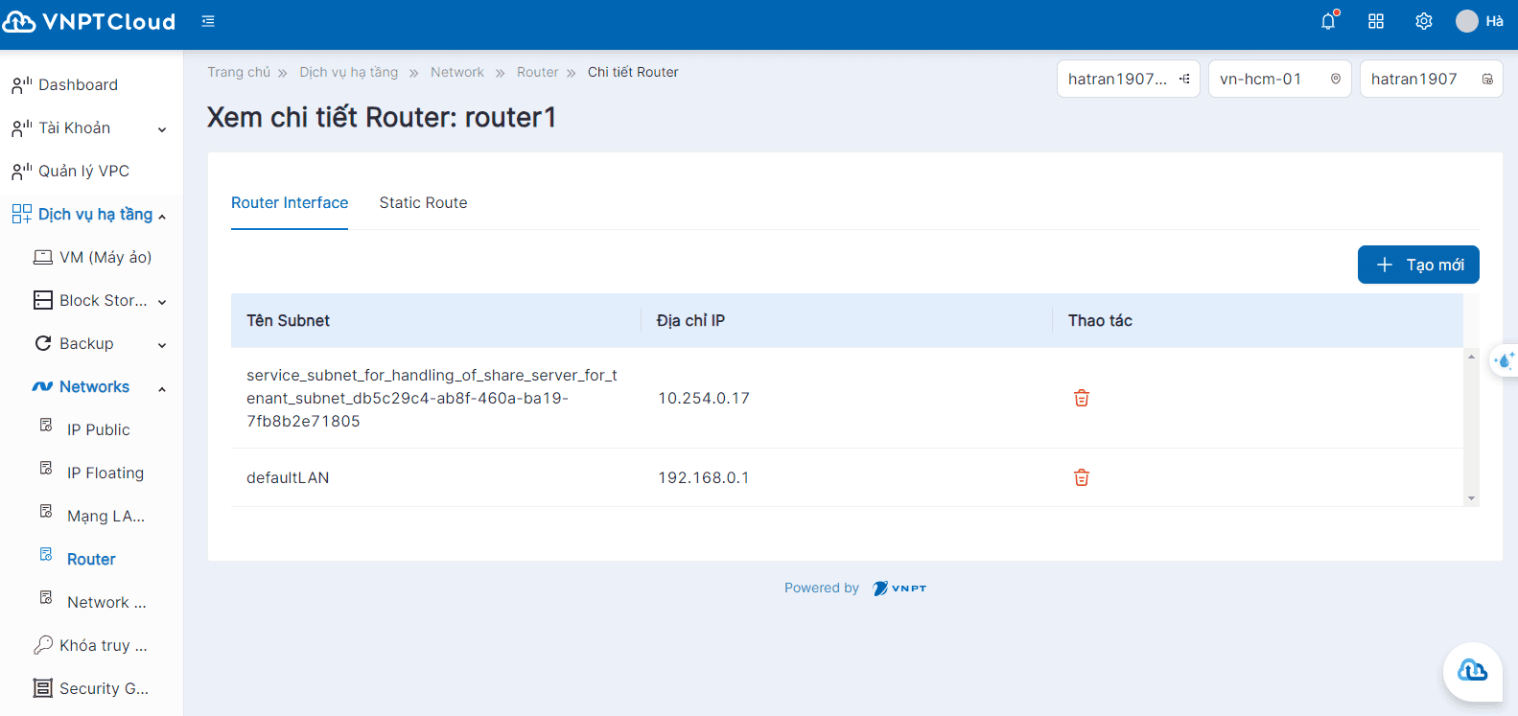The width and height of the screenshot is (1518, 716).
Task: Open the notifications bell
Action: [1328, 21]
